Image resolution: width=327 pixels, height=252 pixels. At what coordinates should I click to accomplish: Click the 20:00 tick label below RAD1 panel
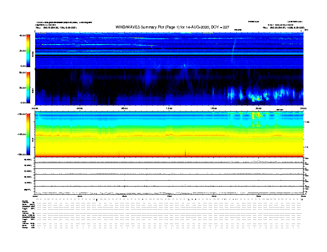[258, 108]
